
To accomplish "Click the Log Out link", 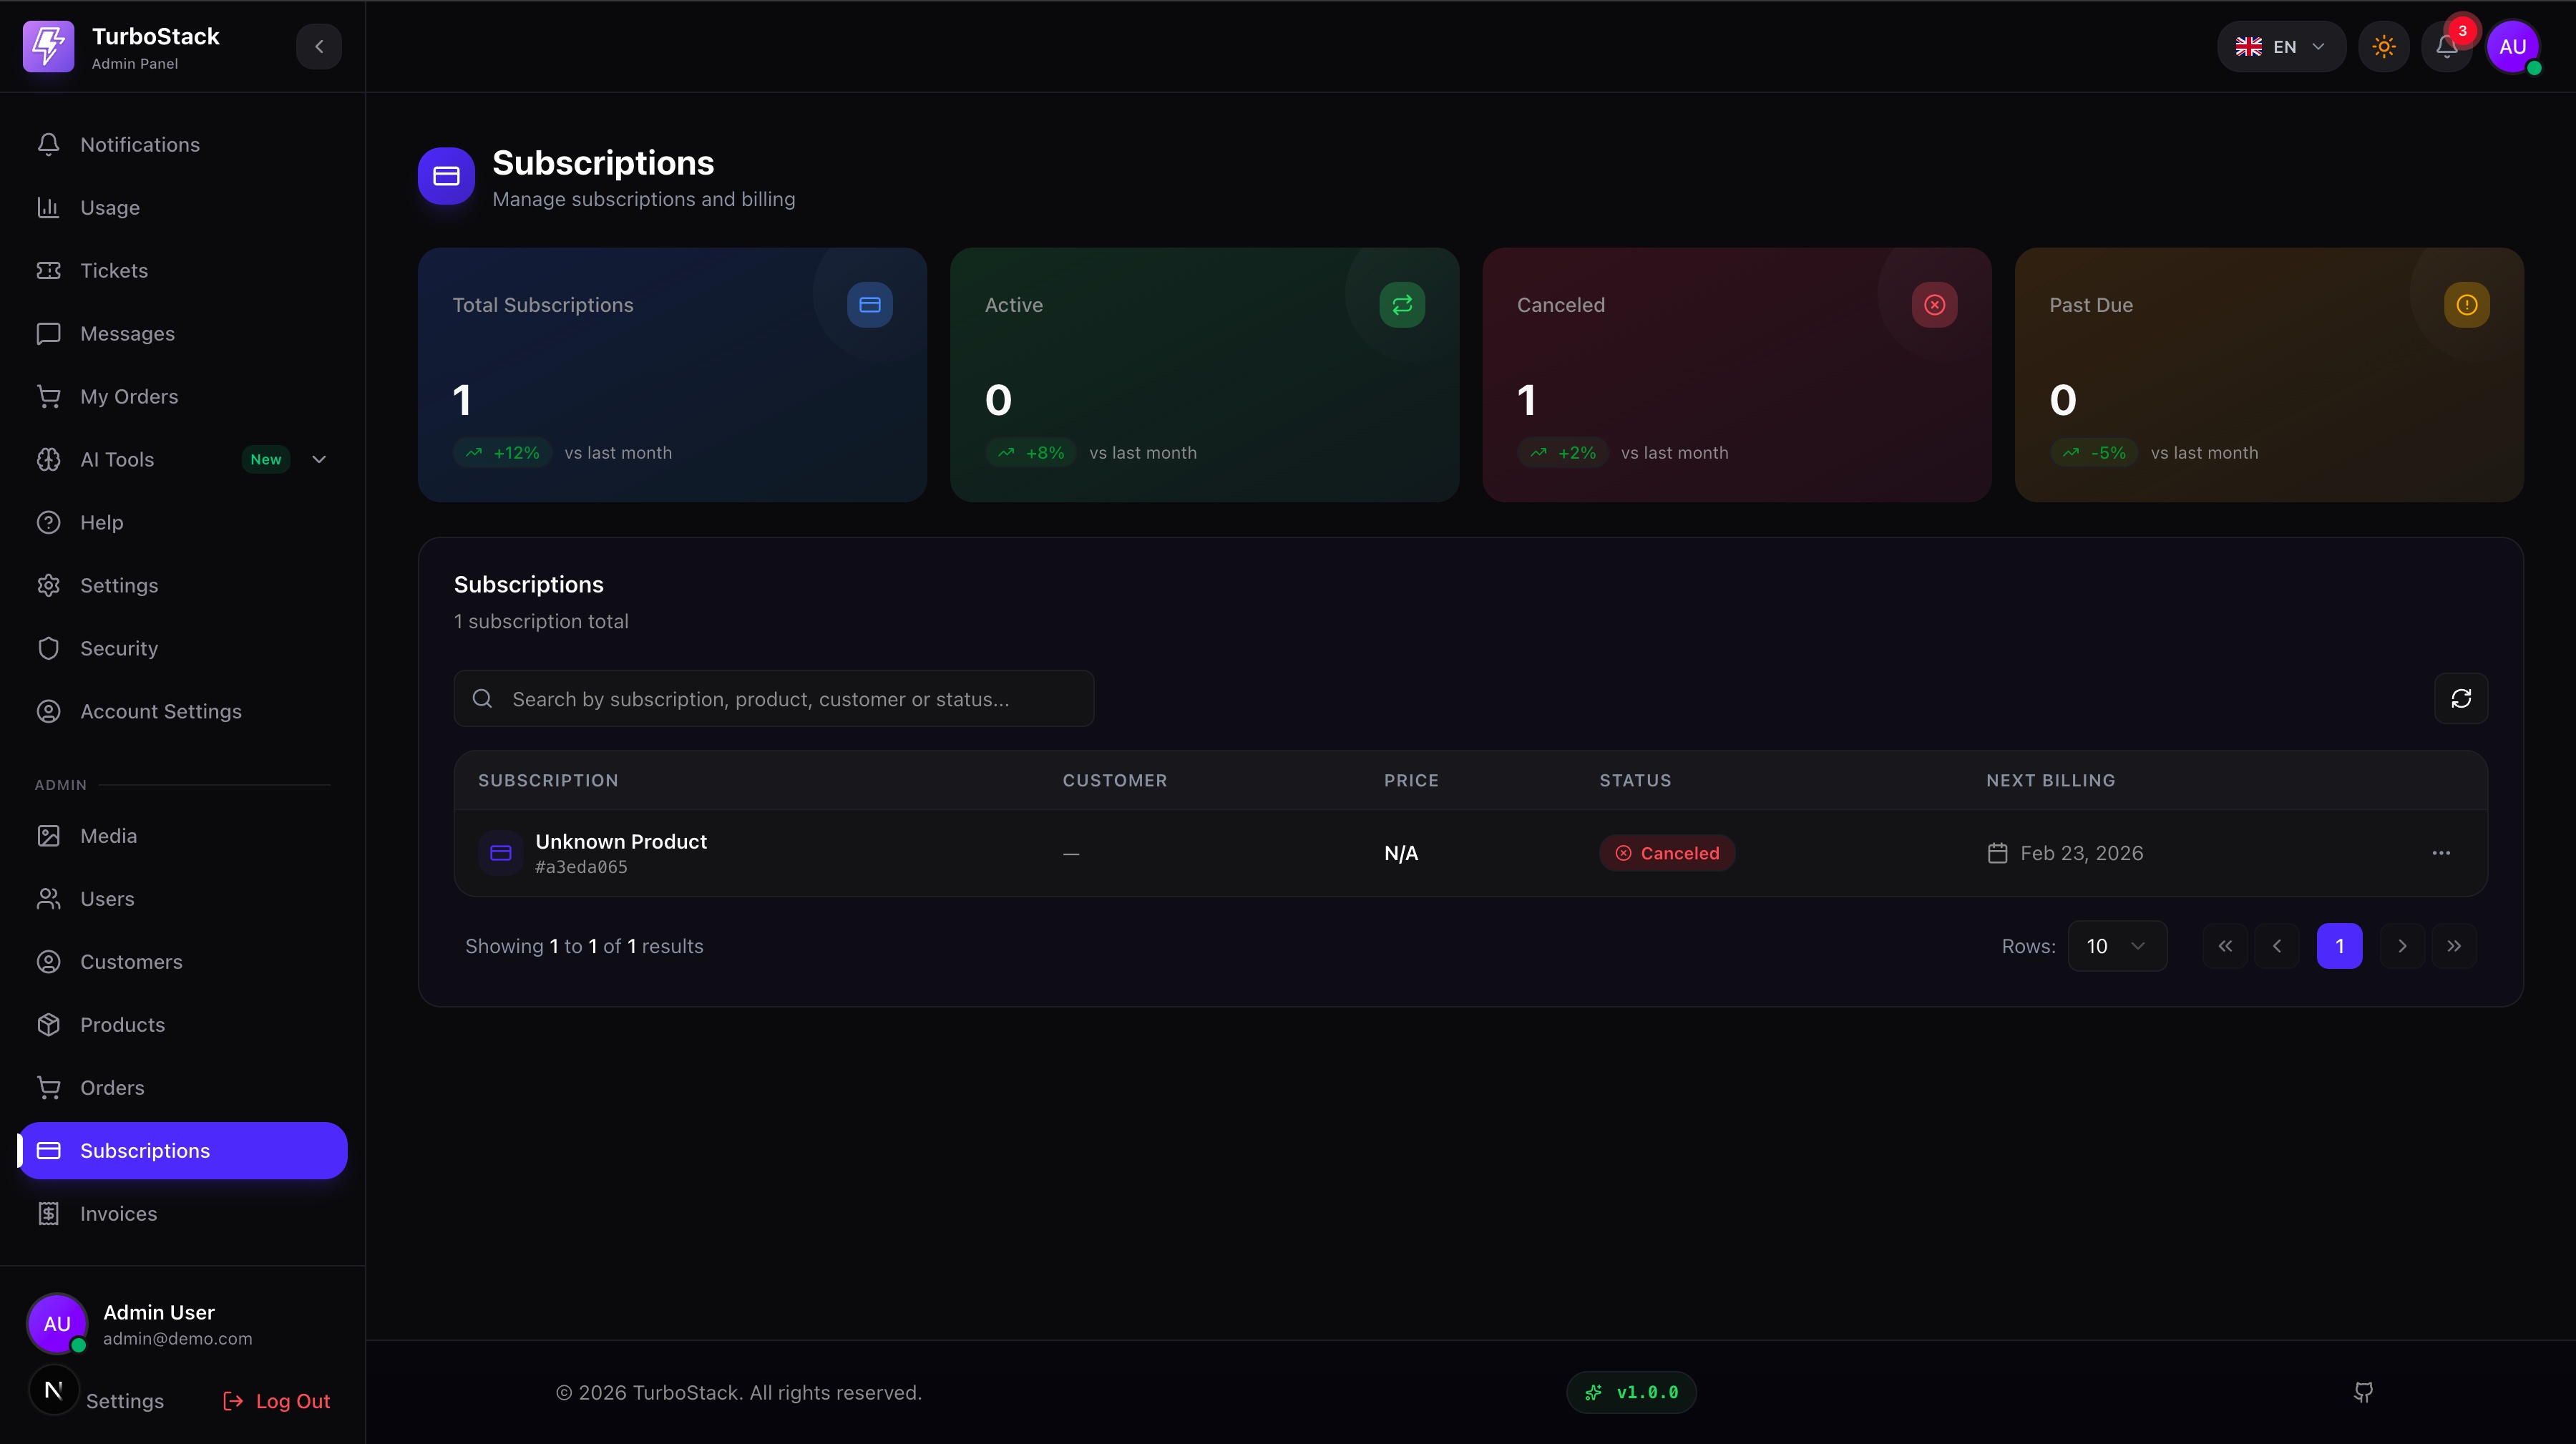I will pos(277,1401).
